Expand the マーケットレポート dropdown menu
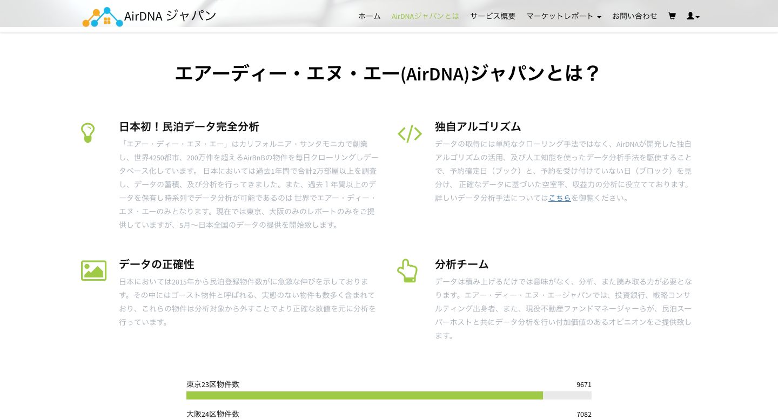 [x=564, y=16]
